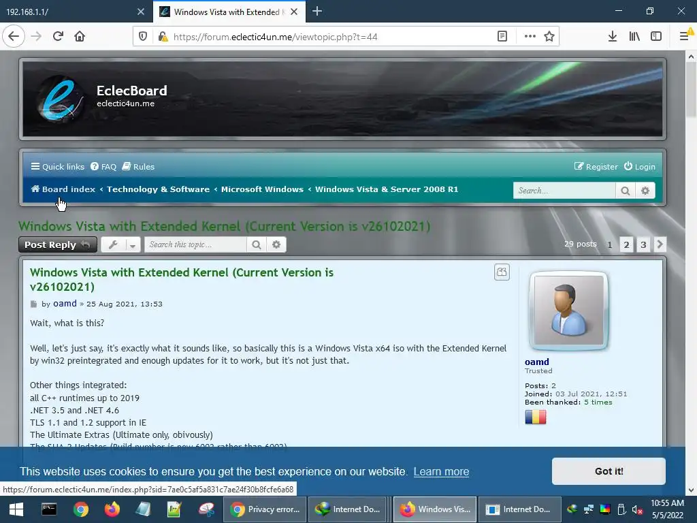This screenshot has width=697, height=523.
Task: Click Learn more in the cookie banner
Action: (x=441, y=471)
